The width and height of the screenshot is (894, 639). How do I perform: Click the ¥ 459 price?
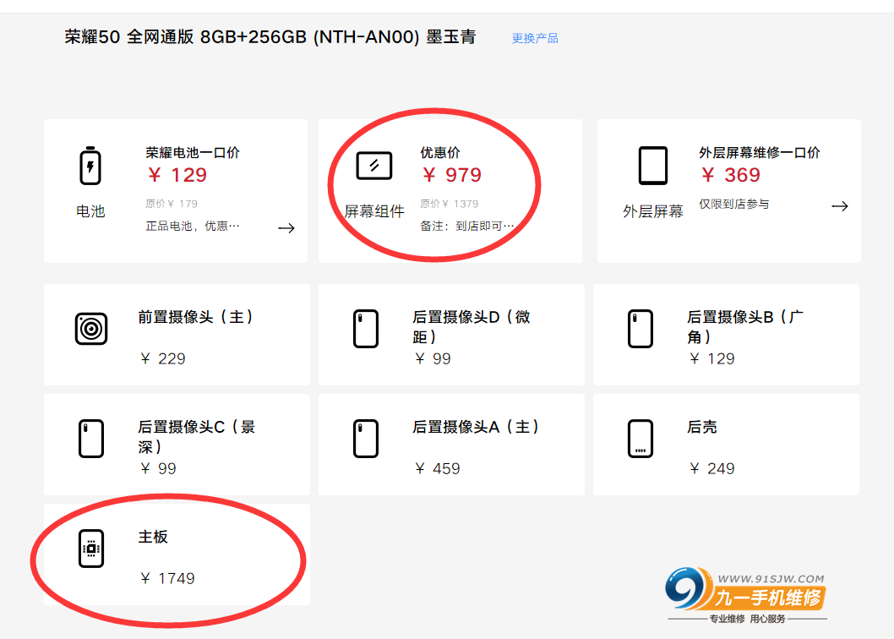click(x=438, y=468)
